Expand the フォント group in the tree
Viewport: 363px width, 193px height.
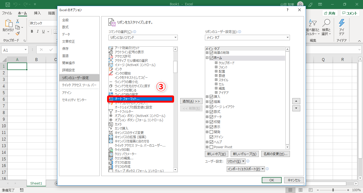click(216, 67)
